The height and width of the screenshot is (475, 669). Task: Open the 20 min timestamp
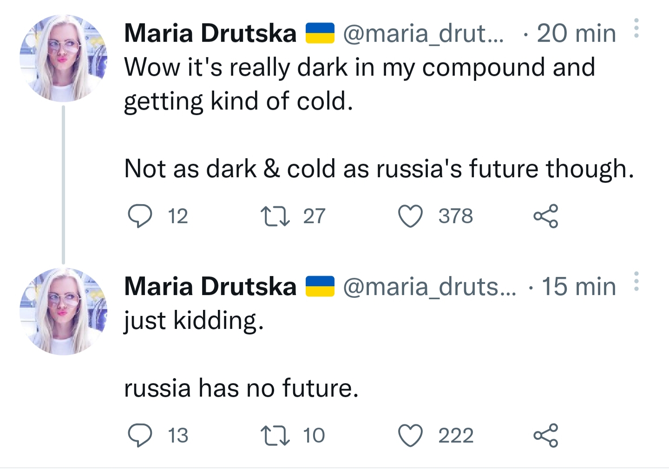coord(577,33)
